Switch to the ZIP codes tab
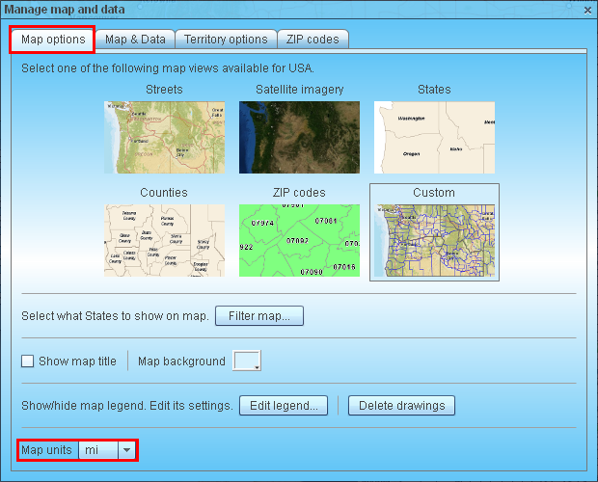Viewport: 598px width, 482px height. [x=313, y=40]
